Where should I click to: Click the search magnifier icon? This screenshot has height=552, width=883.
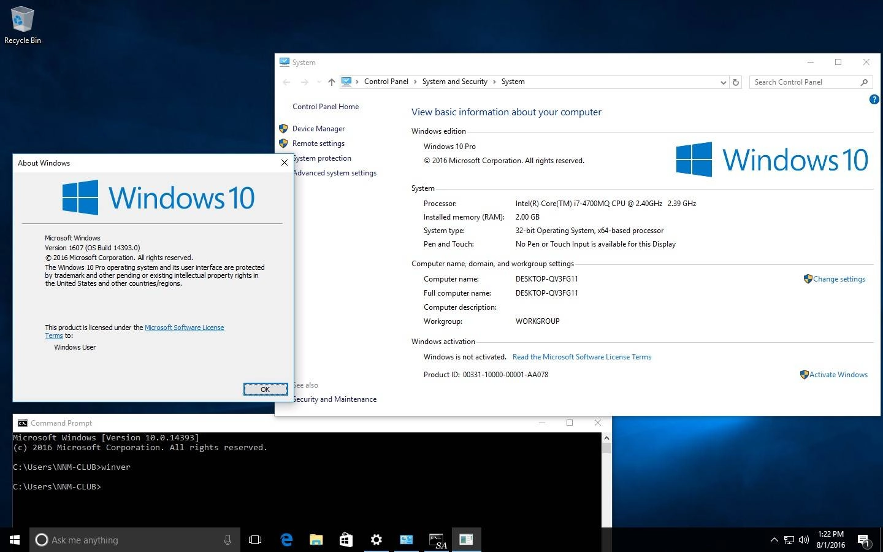(865, 82)
